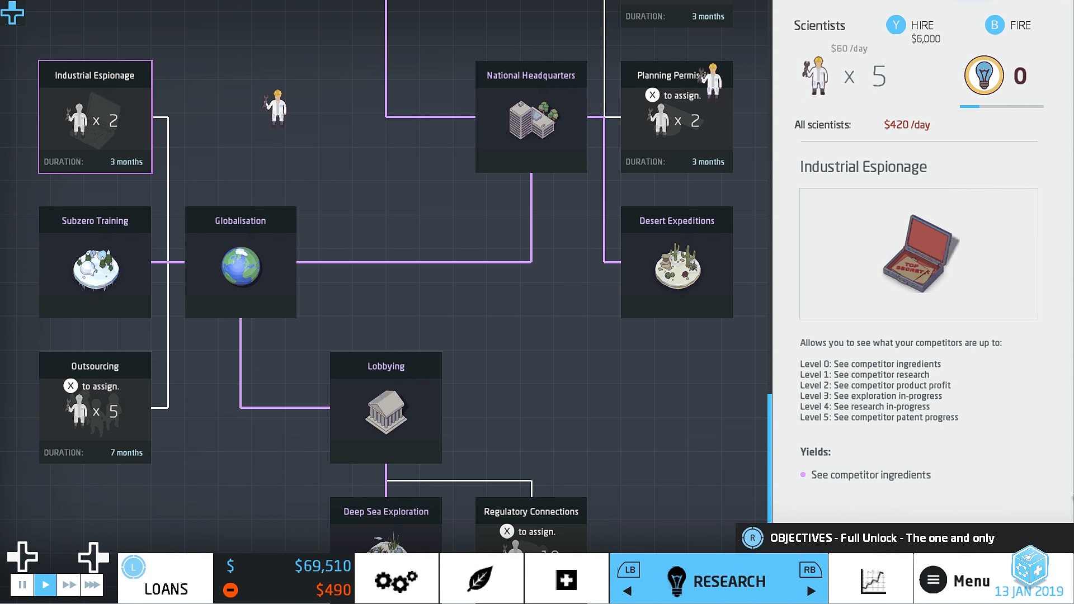The height and width of the screenshot is (604, 1074).
Task: Select the ingredients leaf icon
Action: click(481, 580)
